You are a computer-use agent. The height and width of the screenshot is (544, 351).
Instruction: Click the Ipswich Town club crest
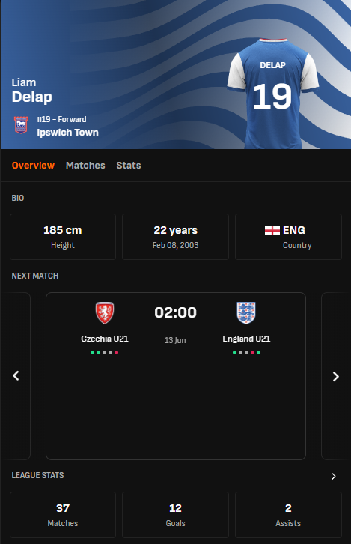pyautogui.click(x=21, y=125)
